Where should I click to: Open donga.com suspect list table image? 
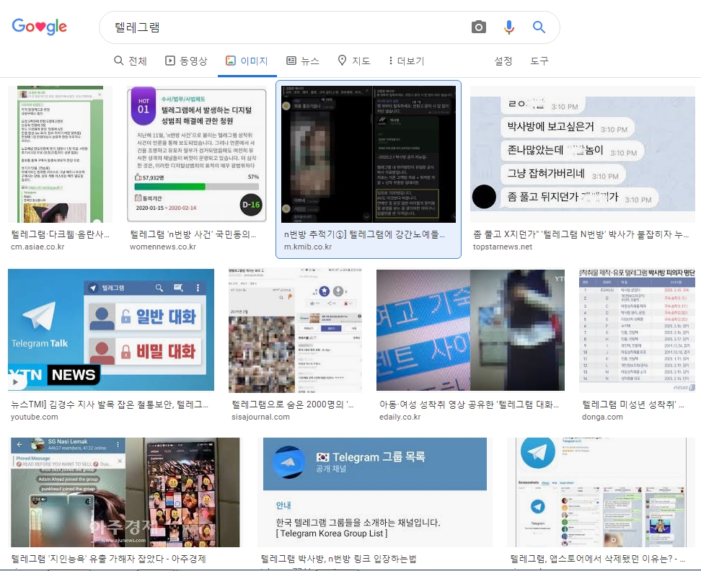[637, 329]
